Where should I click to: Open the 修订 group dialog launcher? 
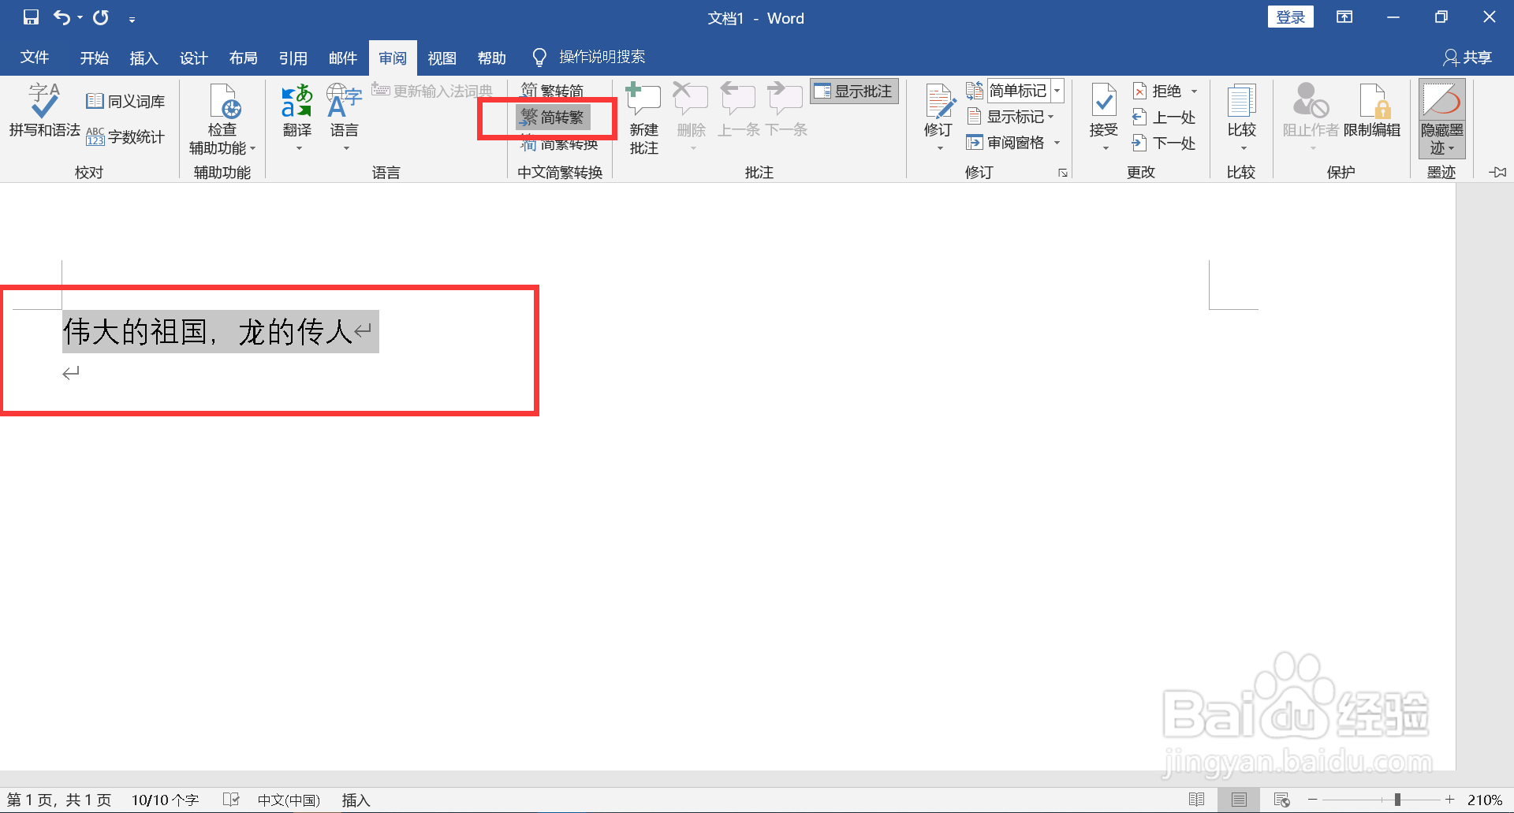point(1063,173)
